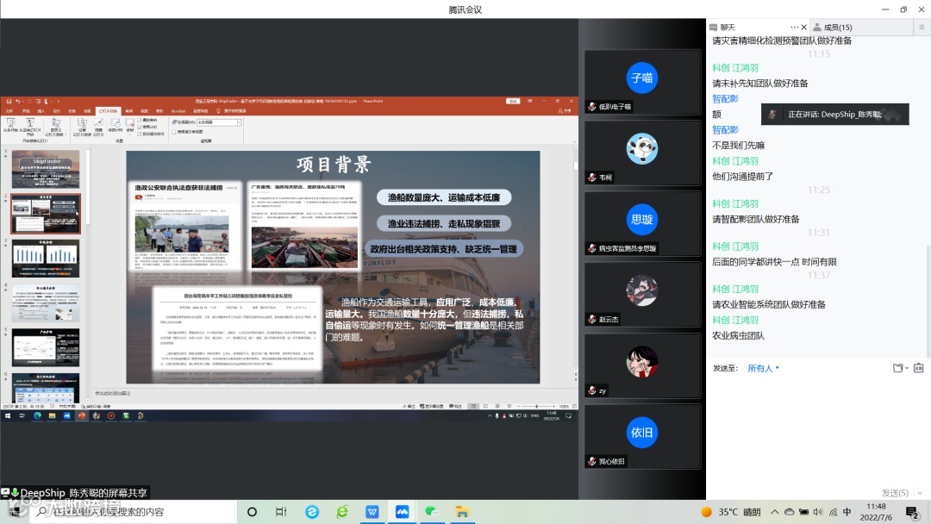This screenshot has width=931, height=524.
Task: Toggle 使用演示者视图 checkbox in shared ribbon
Action: (174, 132)
